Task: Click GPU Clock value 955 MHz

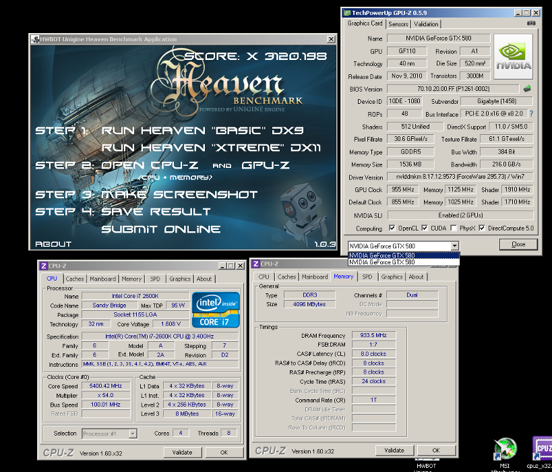Action: (x=403, y=189)
